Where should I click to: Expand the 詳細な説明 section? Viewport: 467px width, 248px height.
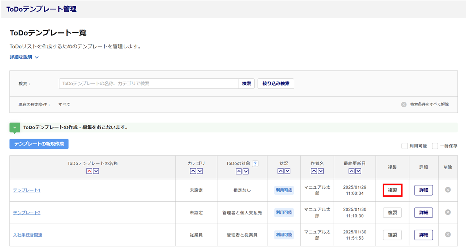pyautogui.click(x=24, y=57)
